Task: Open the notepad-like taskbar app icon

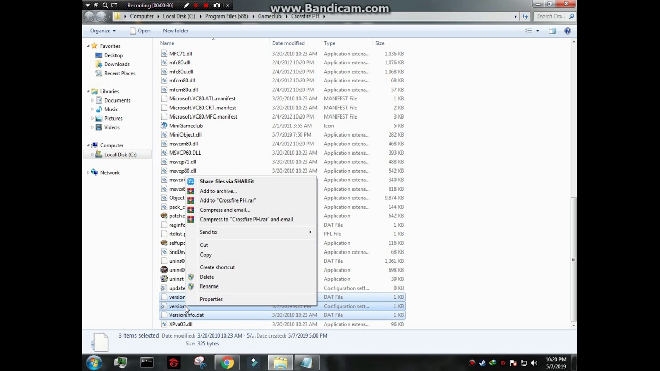Action: point(306,363)
